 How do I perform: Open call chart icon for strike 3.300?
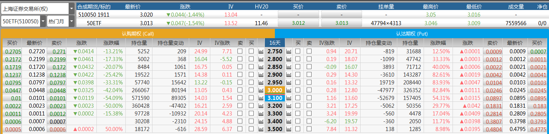(x=261, y=113)
